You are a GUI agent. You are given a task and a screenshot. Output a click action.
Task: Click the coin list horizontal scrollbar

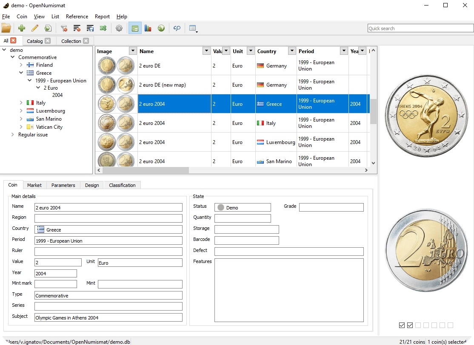146,170
